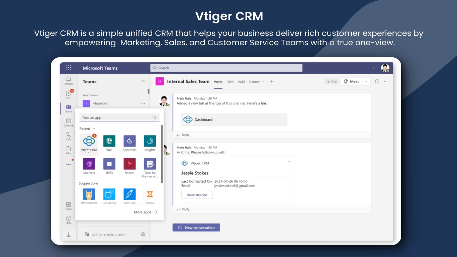Viewport: 457px width, 257px height.
Task: Open the OneNote app tile
Action: tap(89, 166)
